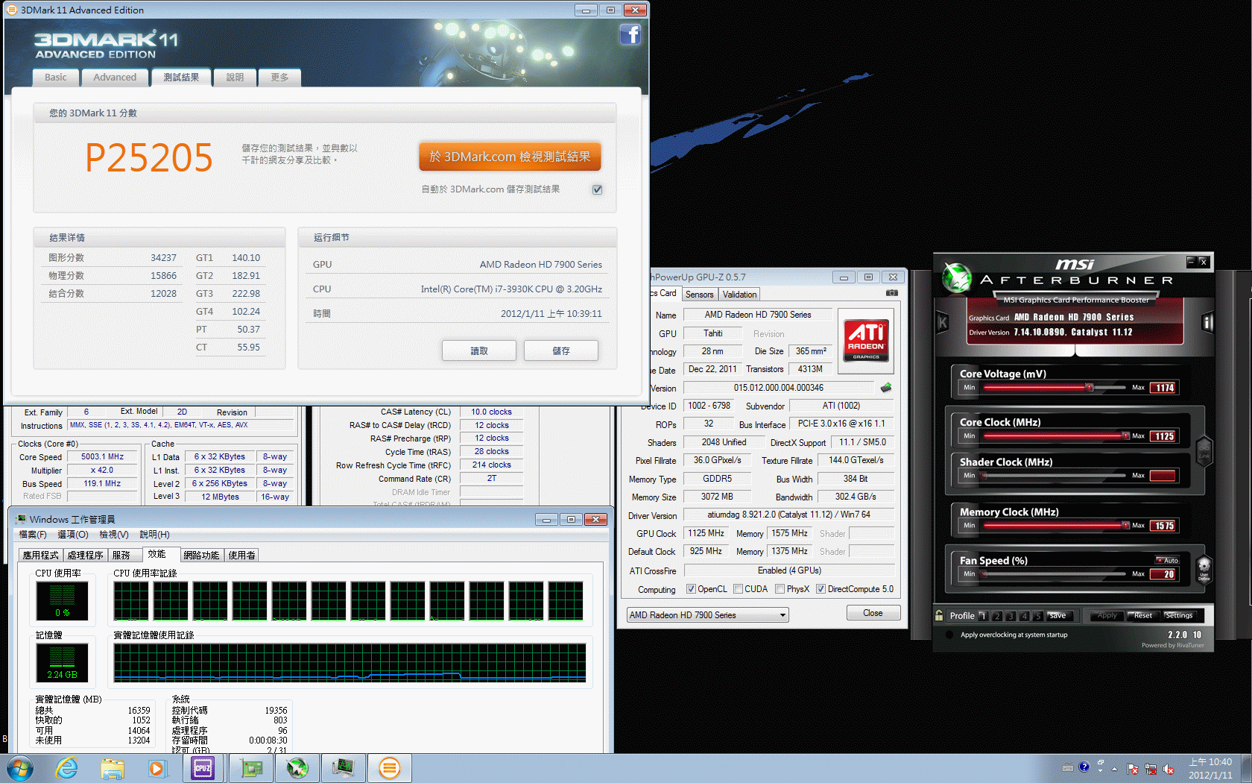Click the Core Voltage 1174 value field
This screenshot has width=1252, height=783.
tap(1164, 388)
